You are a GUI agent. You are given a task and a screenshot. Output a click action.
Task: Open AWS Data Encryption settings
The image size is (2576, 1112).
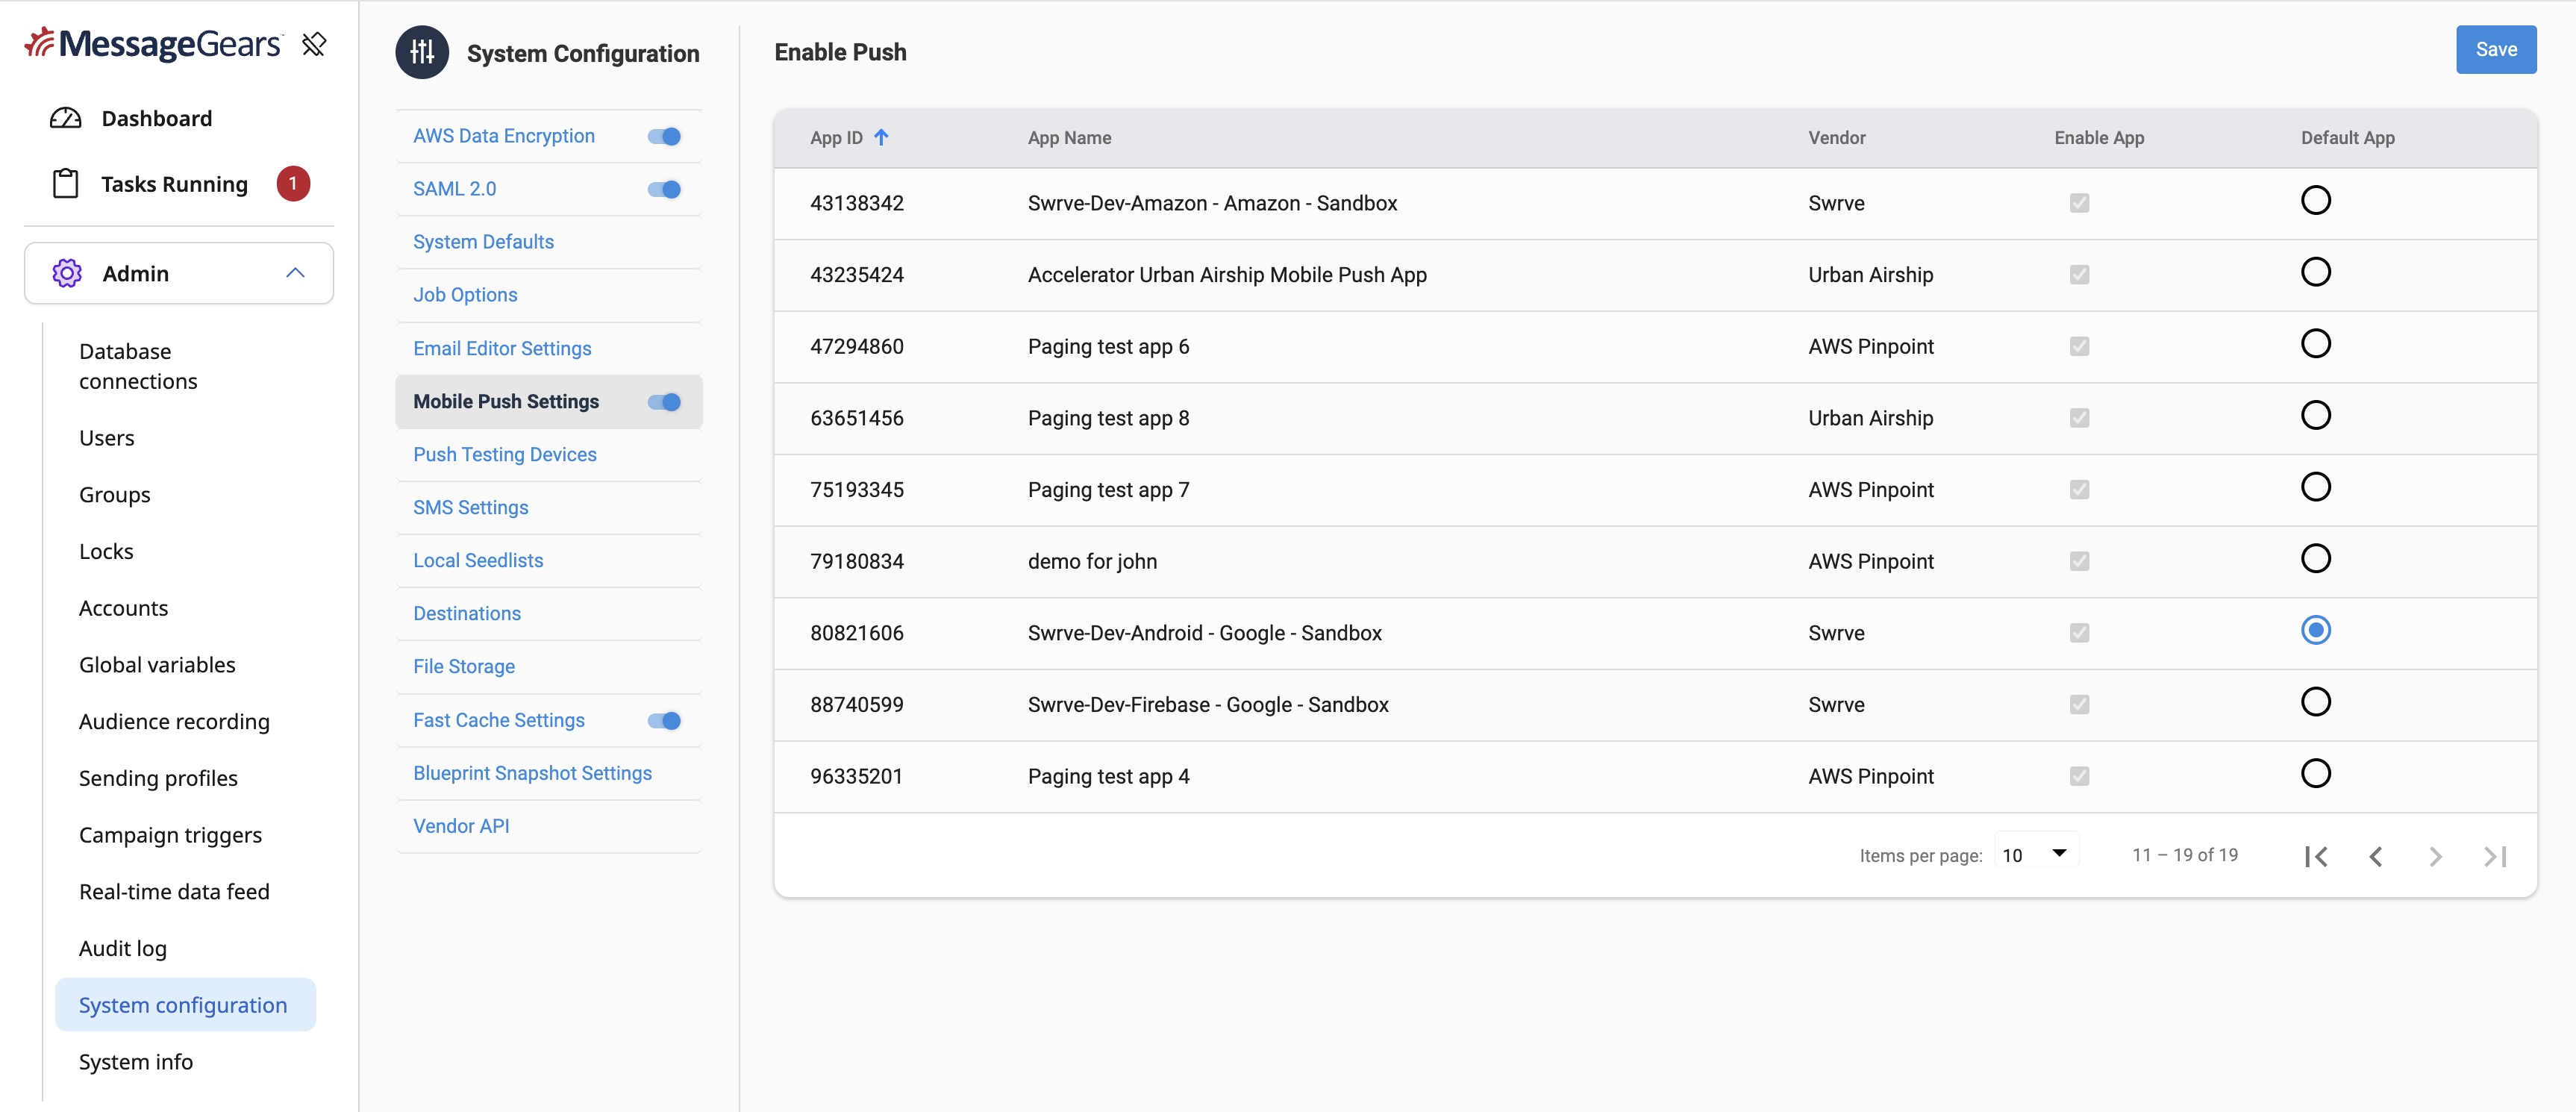504,136
